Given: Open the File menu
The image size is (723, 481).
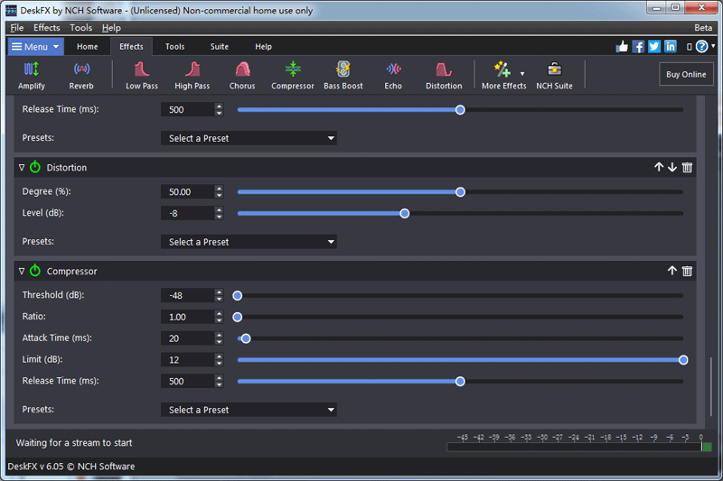Looking at the screenshot, I should click(x=17, y=28).
